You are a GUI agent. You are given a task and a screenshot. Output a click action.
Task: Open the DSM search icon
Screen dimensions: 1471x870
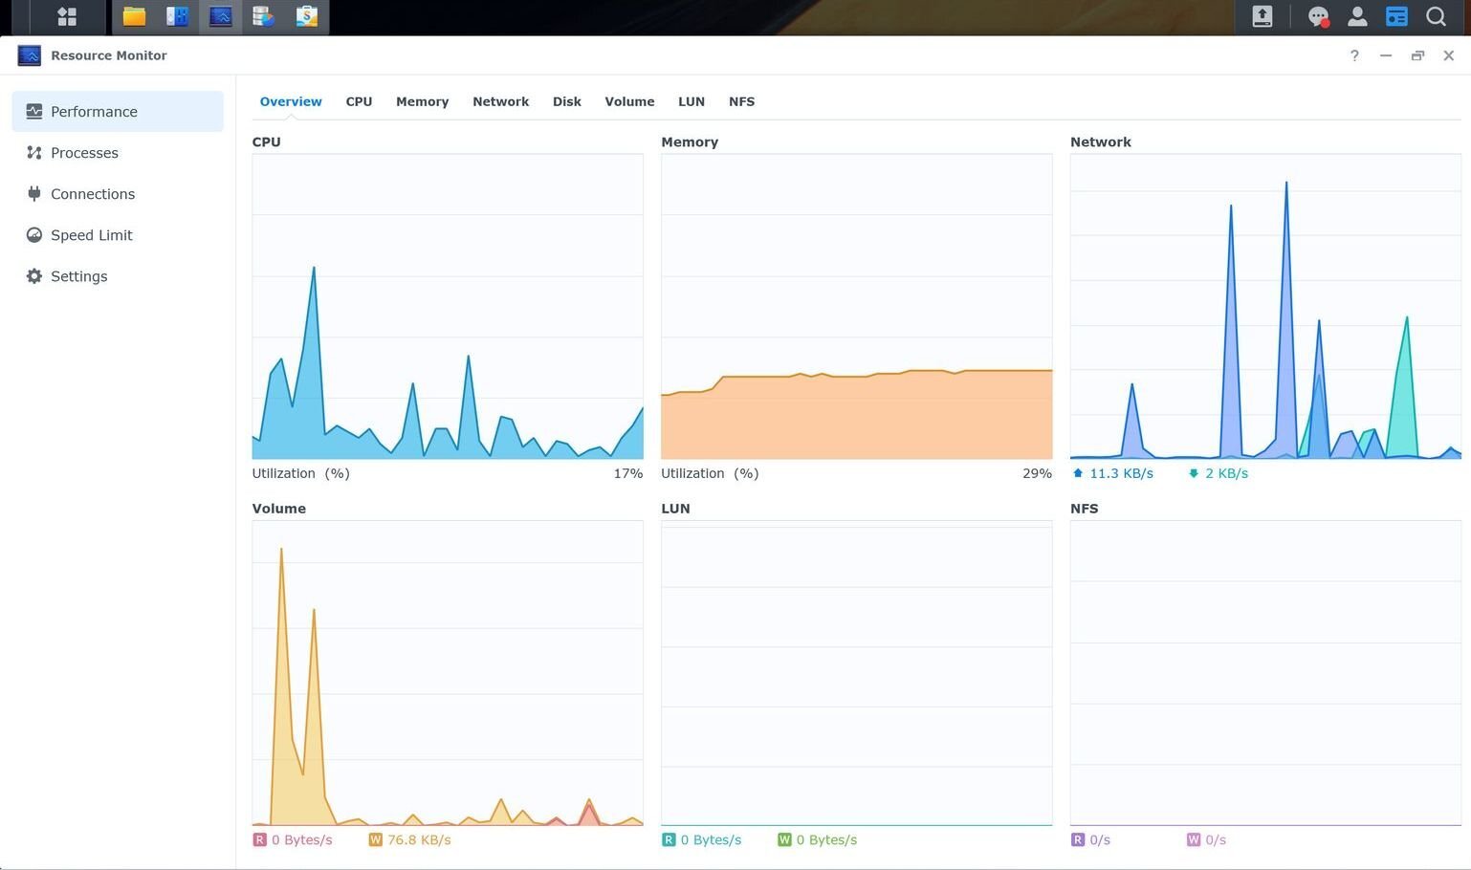(x=1436, y=16)
